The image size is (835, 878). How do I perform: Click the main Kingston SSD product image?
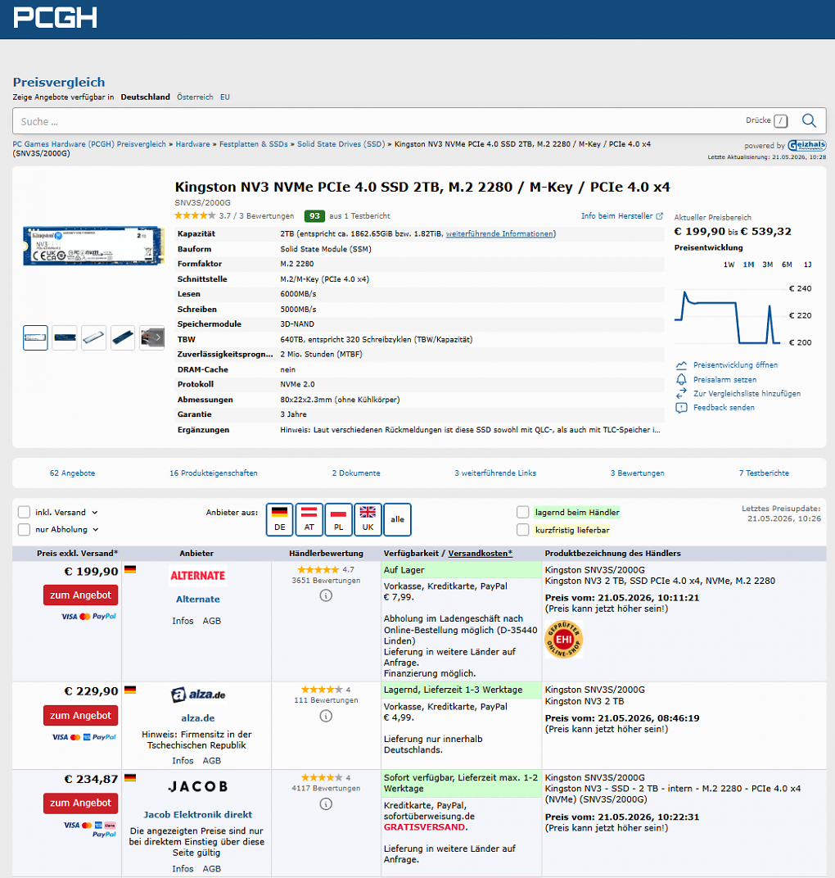pos(93,246)
